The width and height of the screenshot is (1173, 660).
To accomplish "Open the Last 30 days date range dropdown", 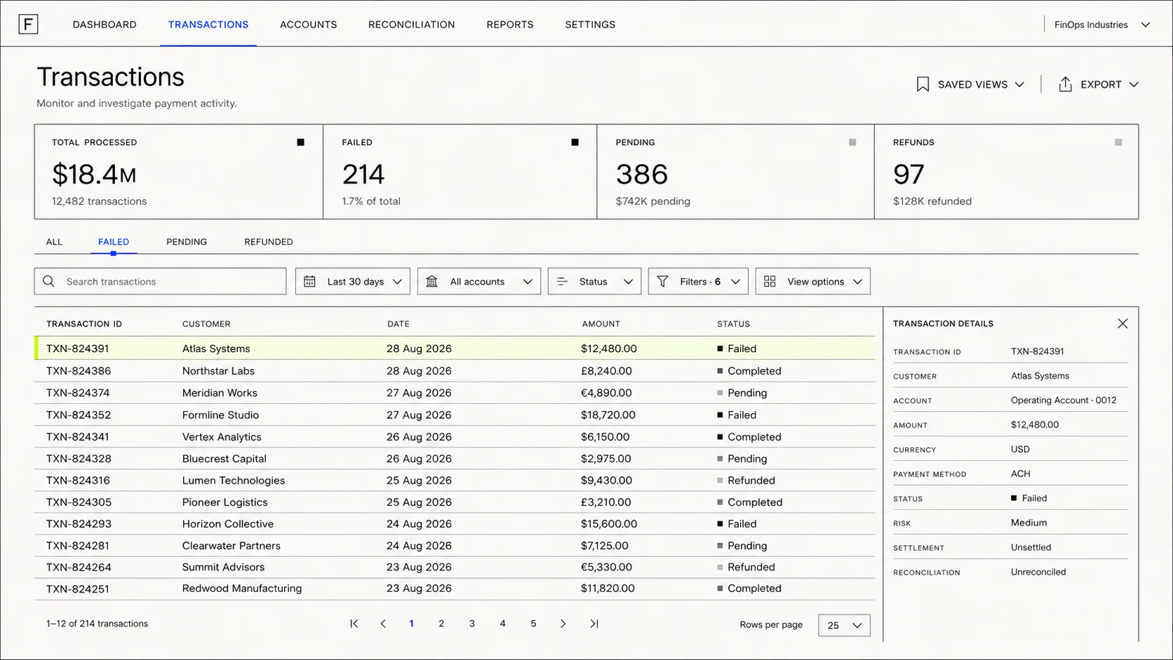I will pyautogui.click(x=353, y=281).
